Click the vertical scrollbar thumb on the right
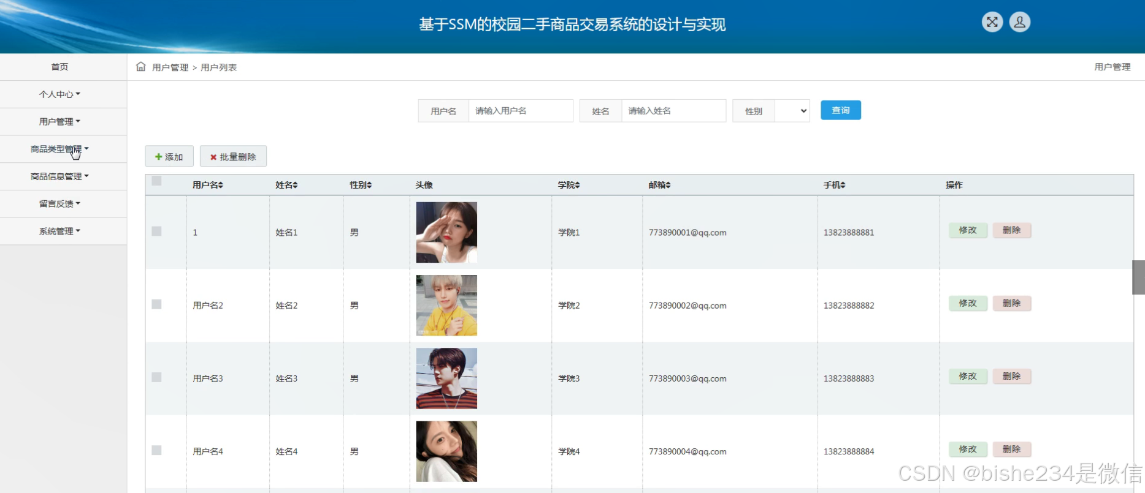 tap(1138, 277)
